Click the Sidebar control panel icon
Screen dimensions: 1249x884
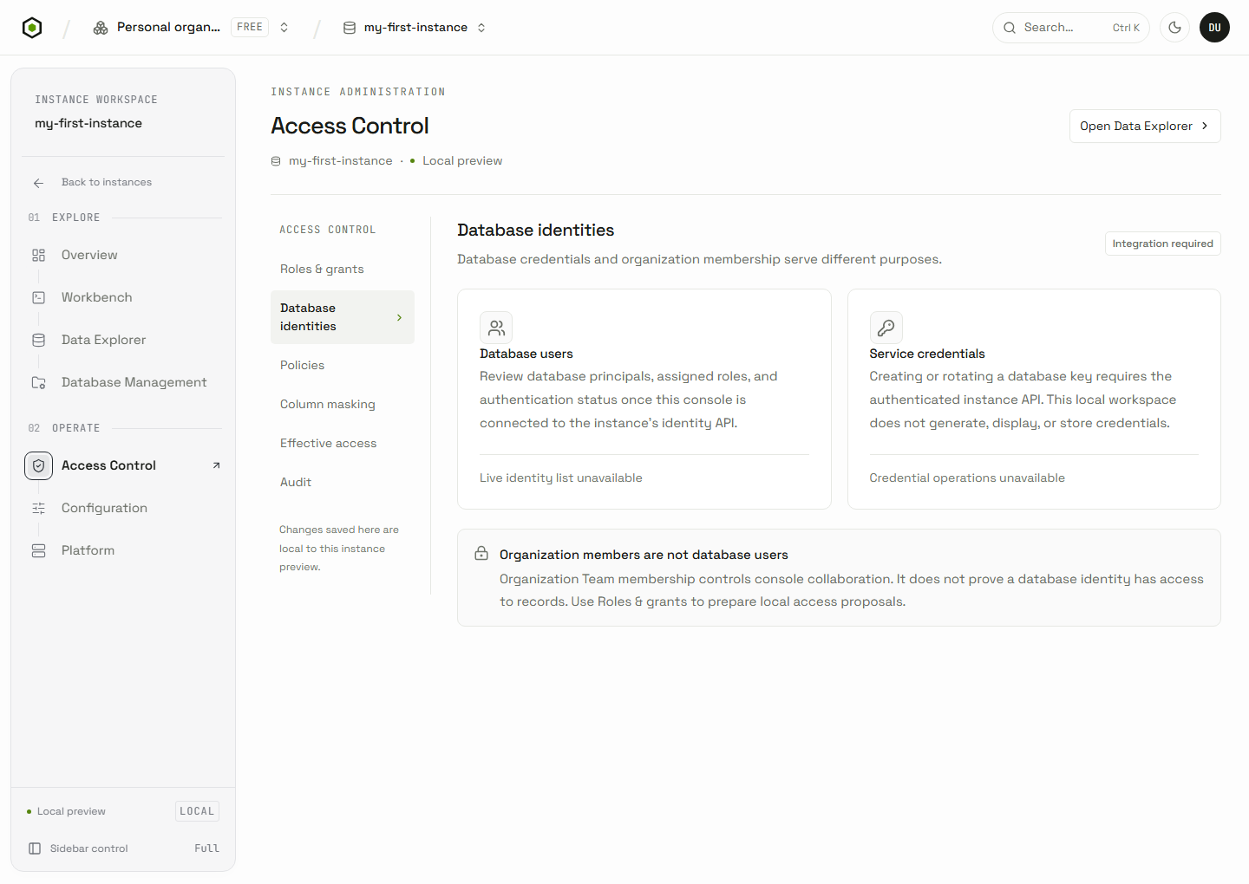(x=35, y=848)
